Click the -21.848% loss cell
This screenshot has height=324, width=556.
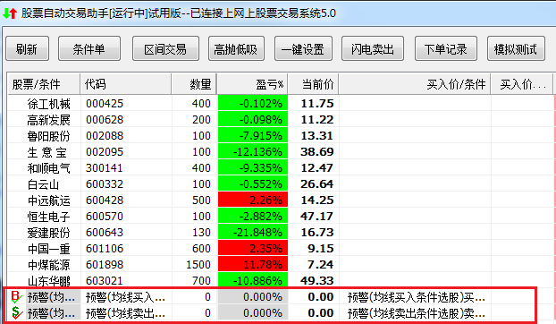tap(253, 233)
